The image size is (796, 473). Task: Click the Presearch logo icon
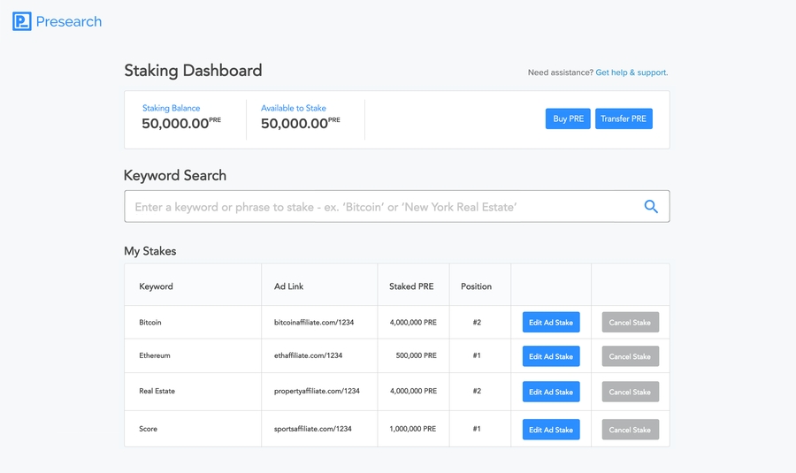(x=22, y=21)
